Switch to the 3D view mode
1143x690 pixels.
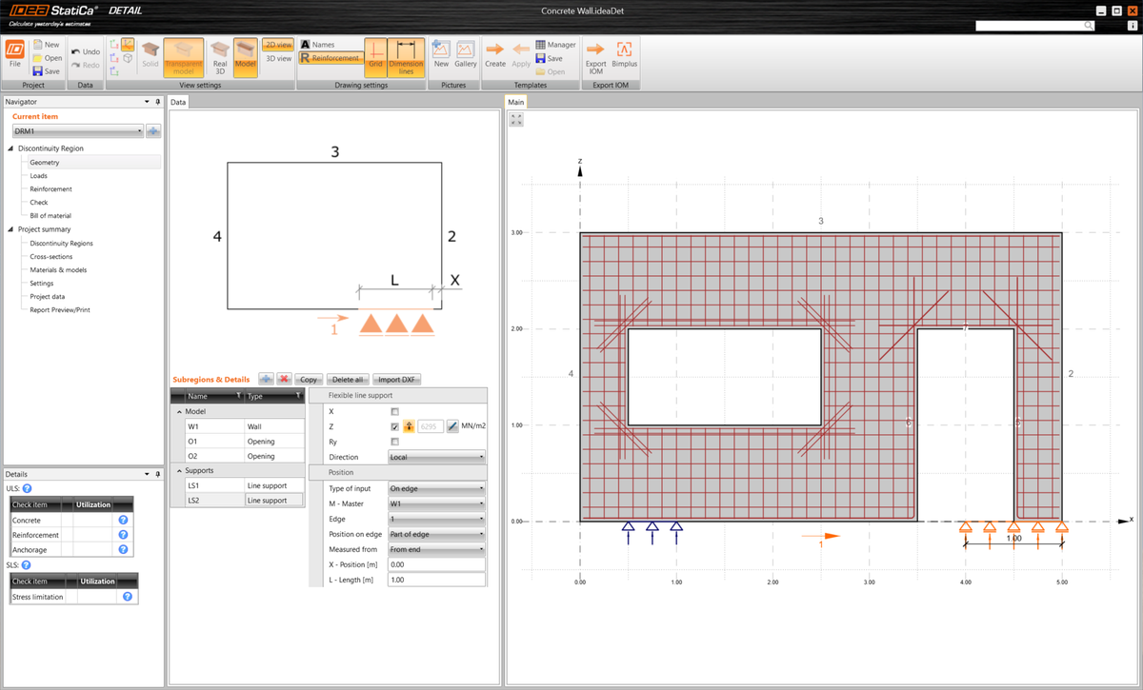(x=277, y=58)
